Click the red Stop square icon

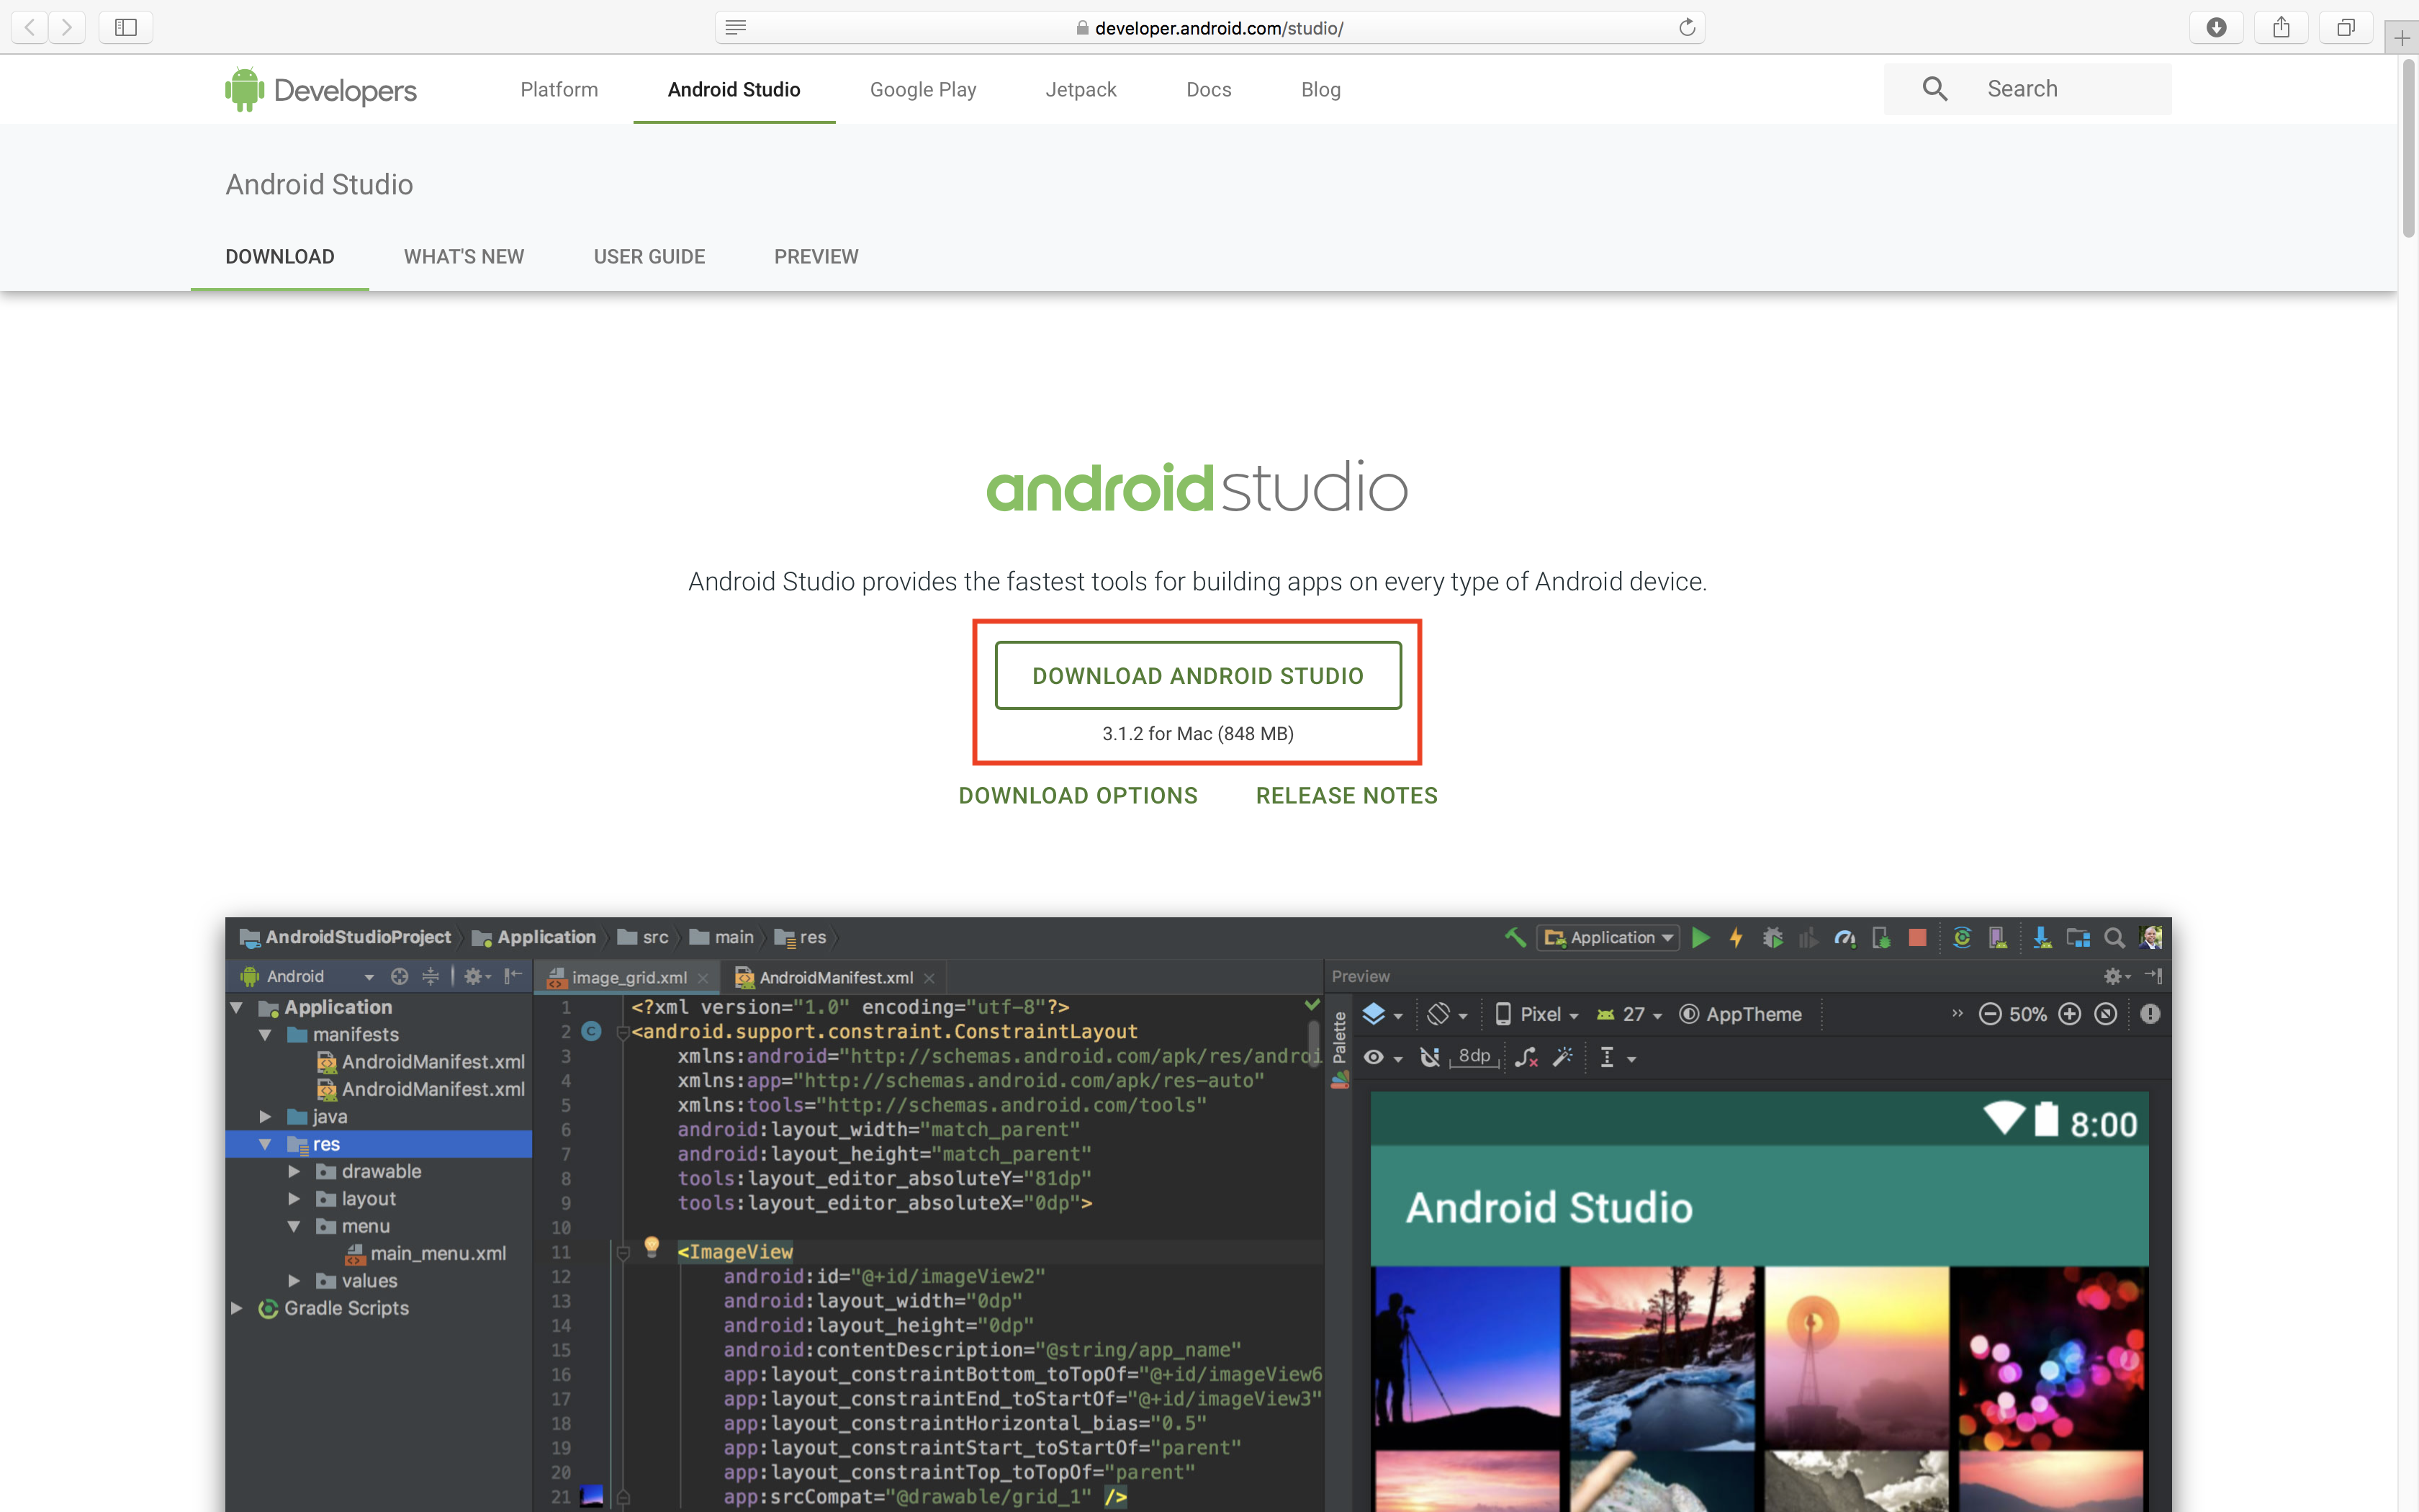1917,937
